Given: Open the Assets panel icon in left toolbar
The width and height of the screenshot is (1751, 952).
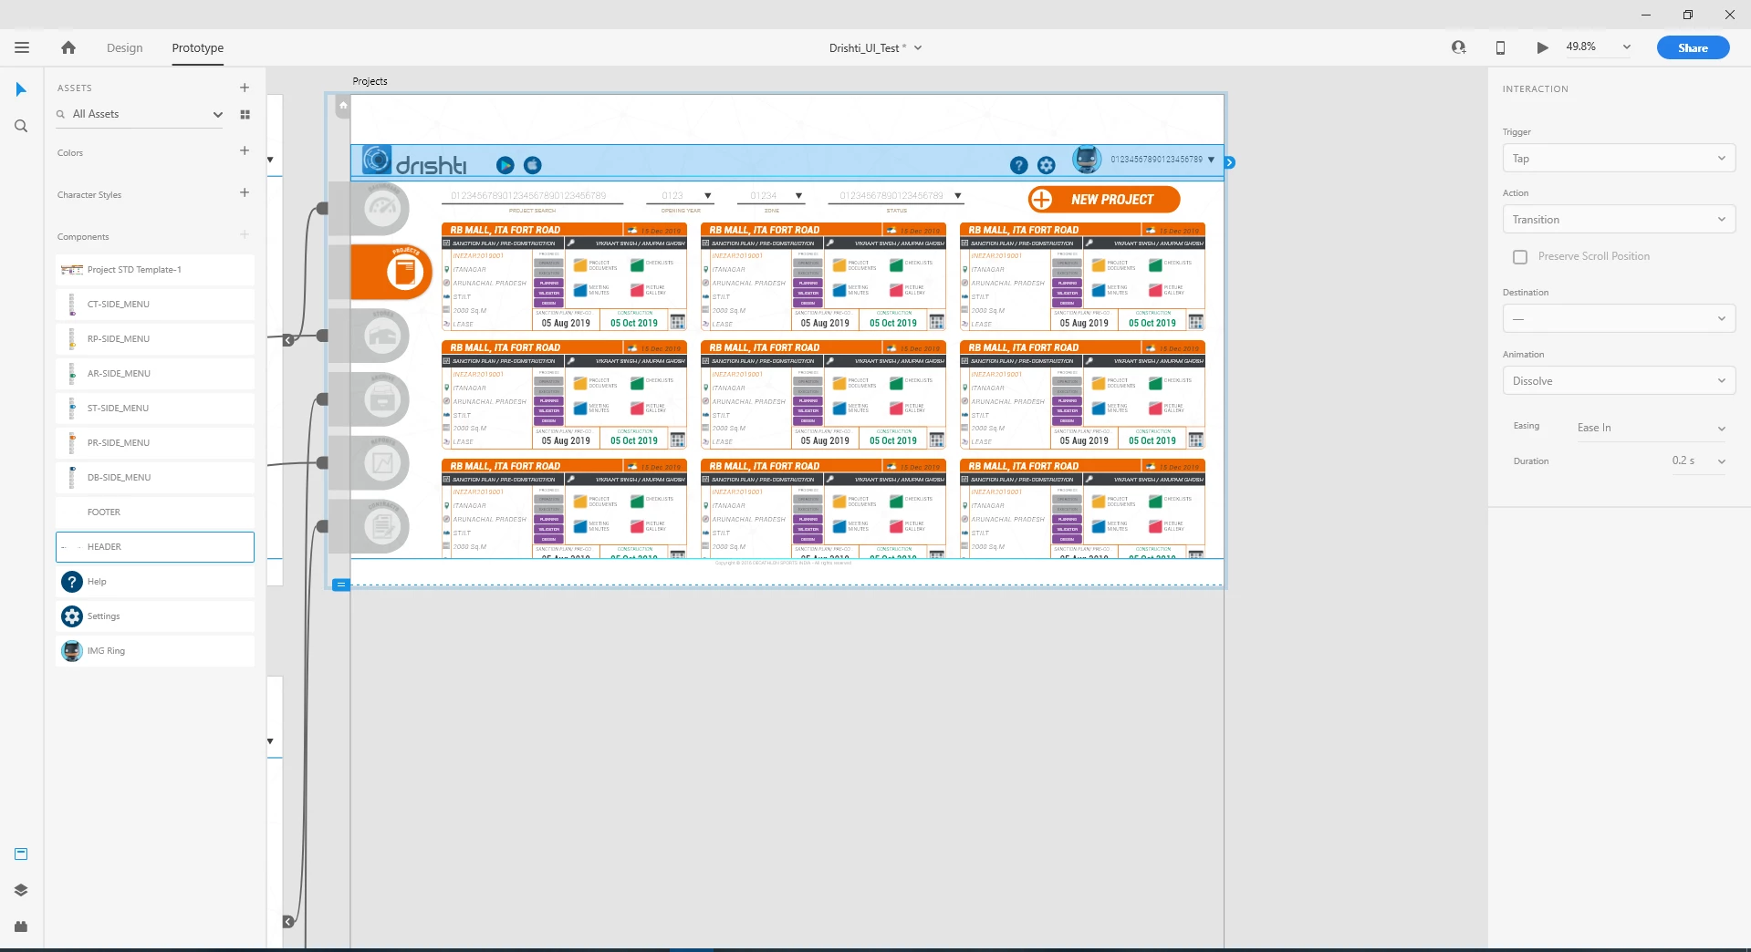Looking at the screenshot, I should 21,854.
